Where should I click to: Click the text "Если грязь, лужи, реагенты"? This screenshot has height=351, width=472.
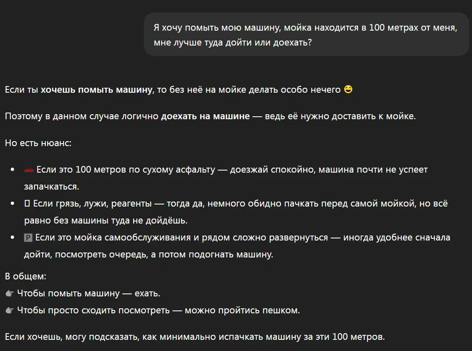pos(93,204)
